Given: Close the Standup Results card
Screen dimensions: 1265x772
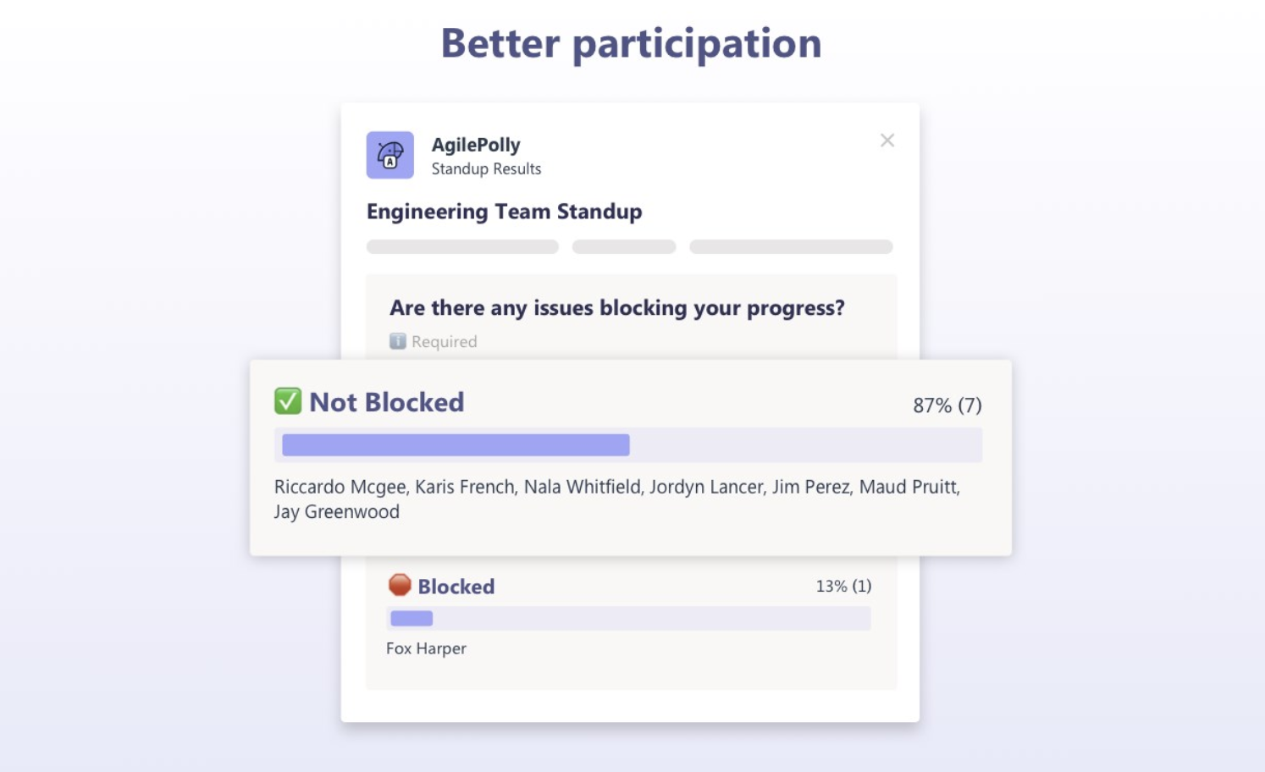Looking at the screenshot, I should pyautogui.click(x=887, y=141).
